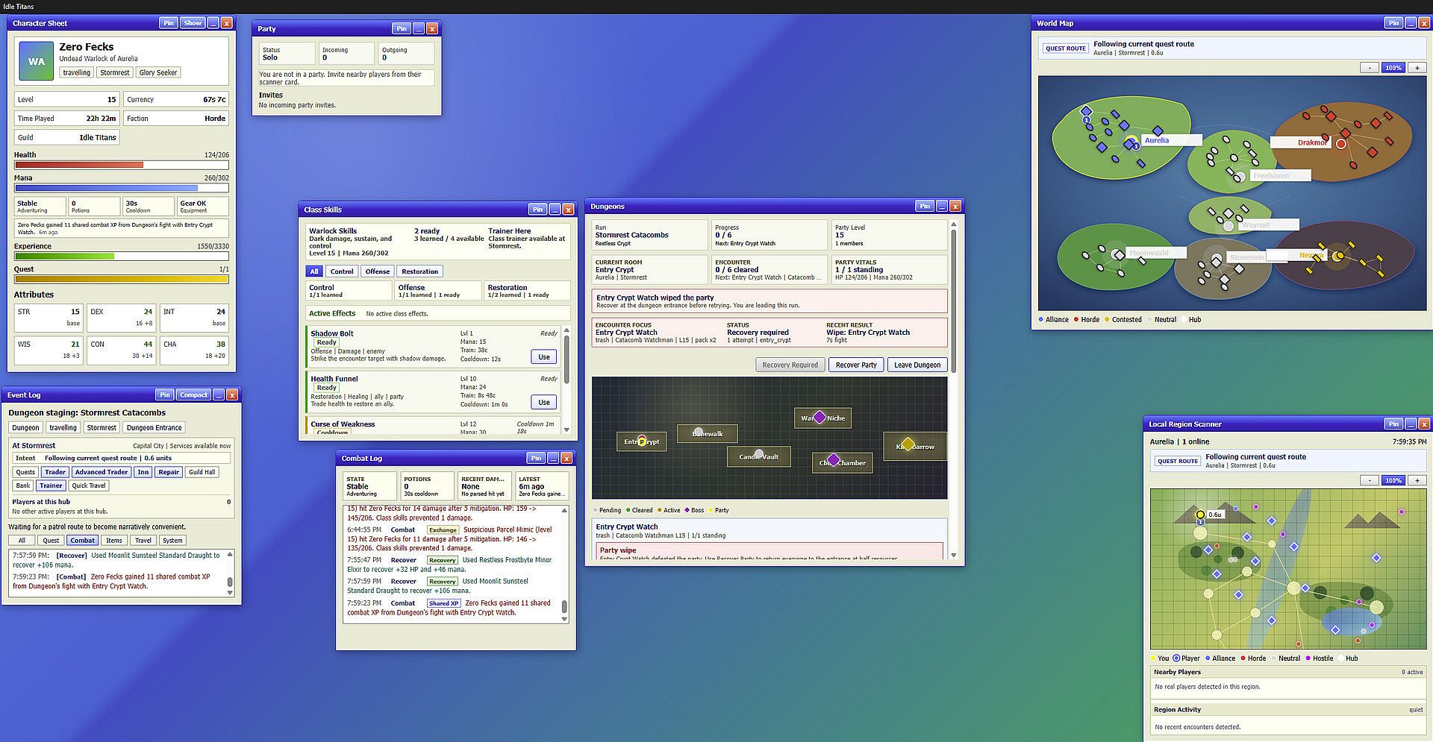
Task: Toggle Pin on the Dungeons window
Action: click(924, 206)
